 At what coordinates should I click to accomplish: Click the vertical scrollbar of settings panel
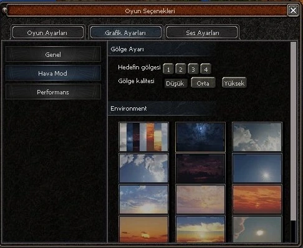(293, 131)
